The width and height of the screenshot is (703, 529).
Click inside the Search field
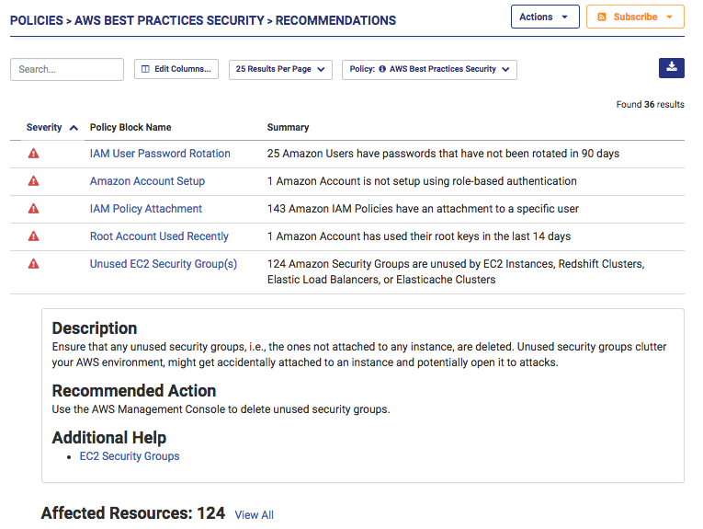67,70
